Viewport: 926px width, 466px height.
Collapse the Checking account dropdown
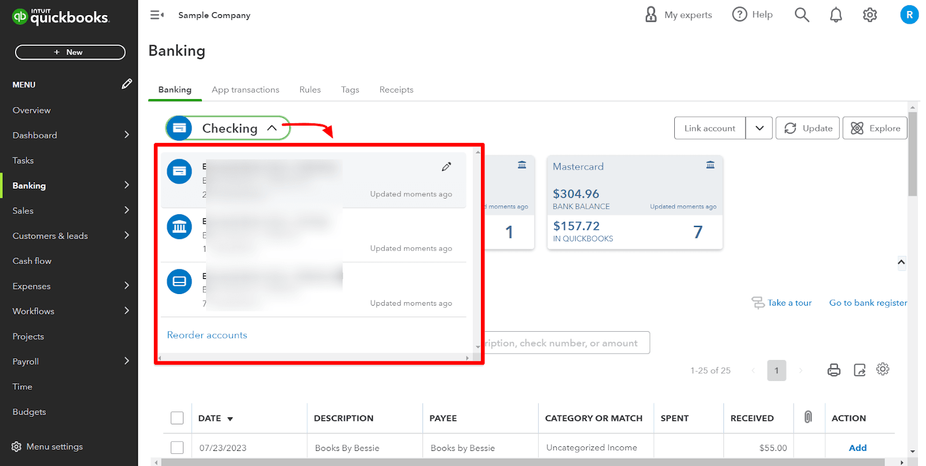(272, 128)
